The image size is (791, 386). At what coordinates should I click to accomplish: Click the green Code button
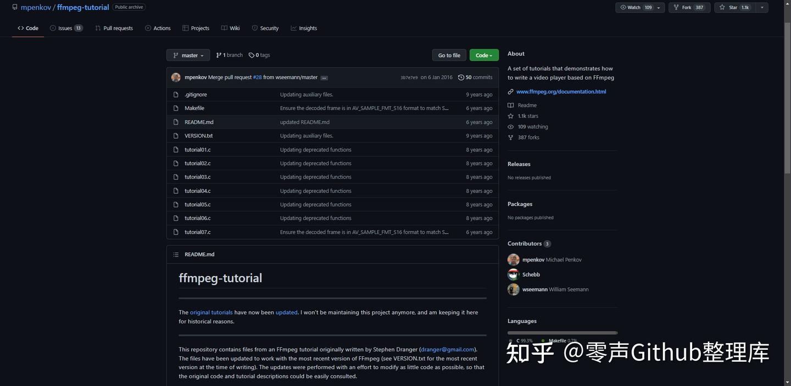[483, 55]
